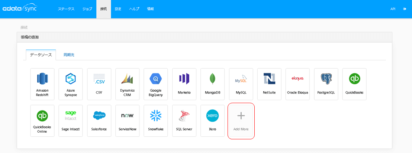Open the 情報 page

pos(150,9)
